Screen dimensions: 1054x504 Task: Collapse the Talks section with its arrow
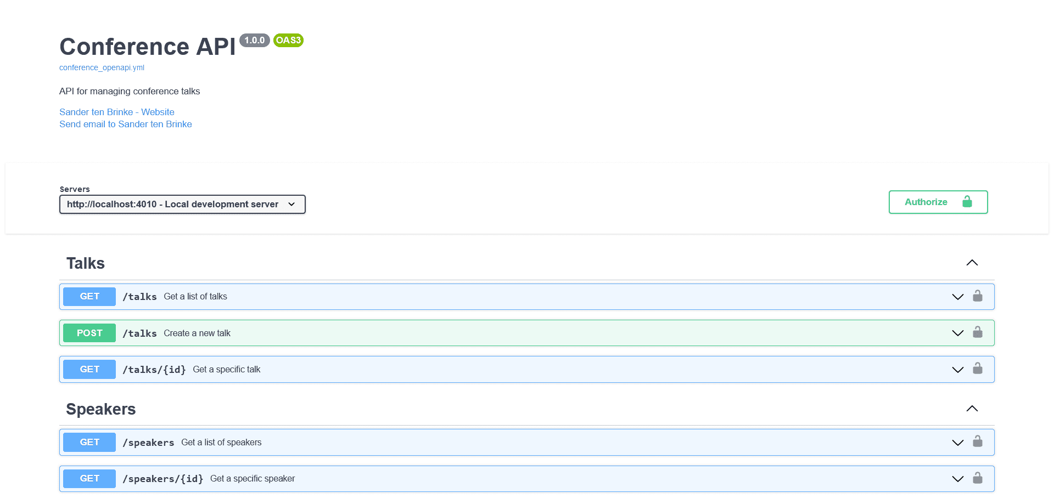tap(972, 263)
